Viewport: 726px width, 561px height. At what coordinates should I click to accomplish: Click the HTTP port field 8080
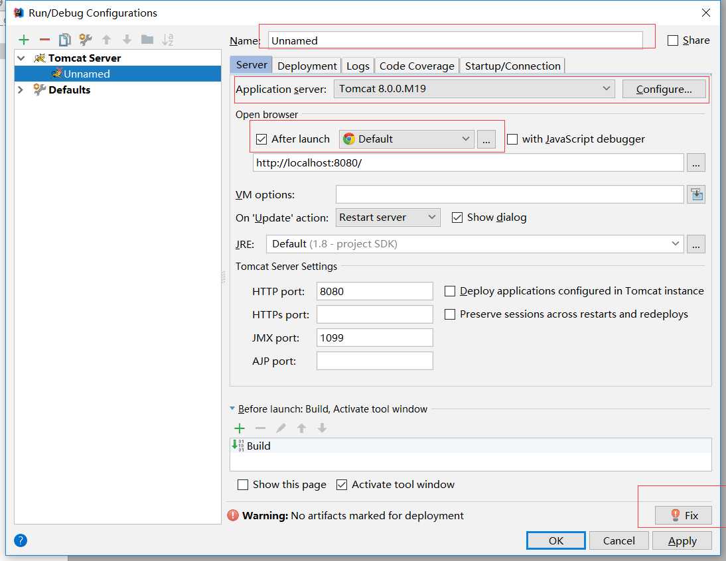tap(374, 291)
